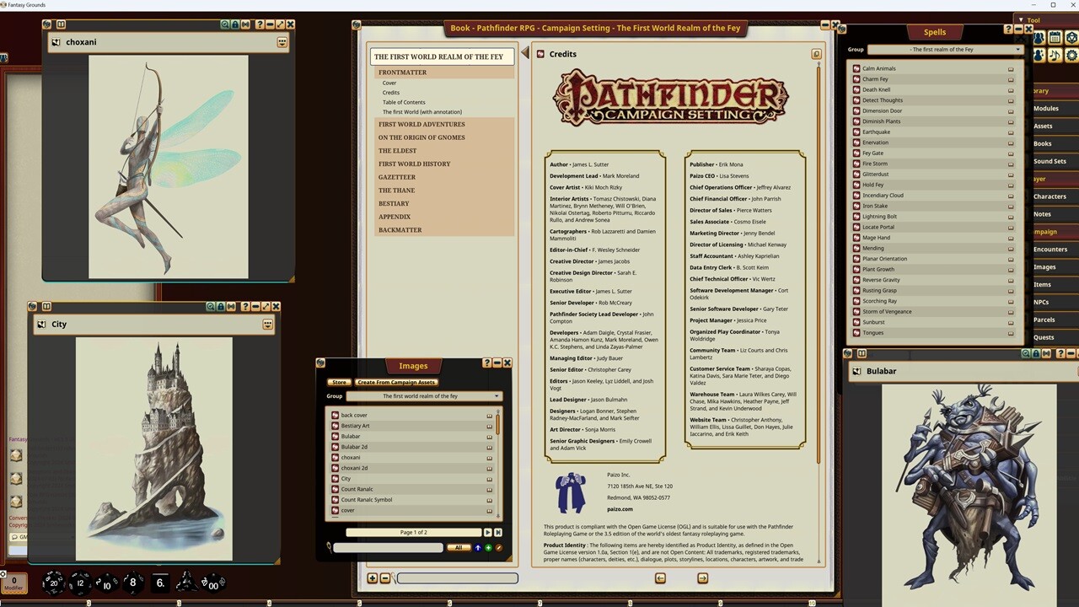Click the Store button in the Images window
This screenshot has height=607, width=1079.
[x=339, y=382]
